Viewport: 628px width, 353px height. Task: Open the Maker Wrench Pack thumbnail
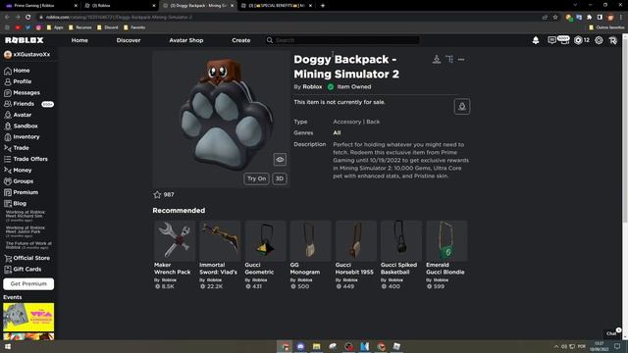(x=175, y=240)
